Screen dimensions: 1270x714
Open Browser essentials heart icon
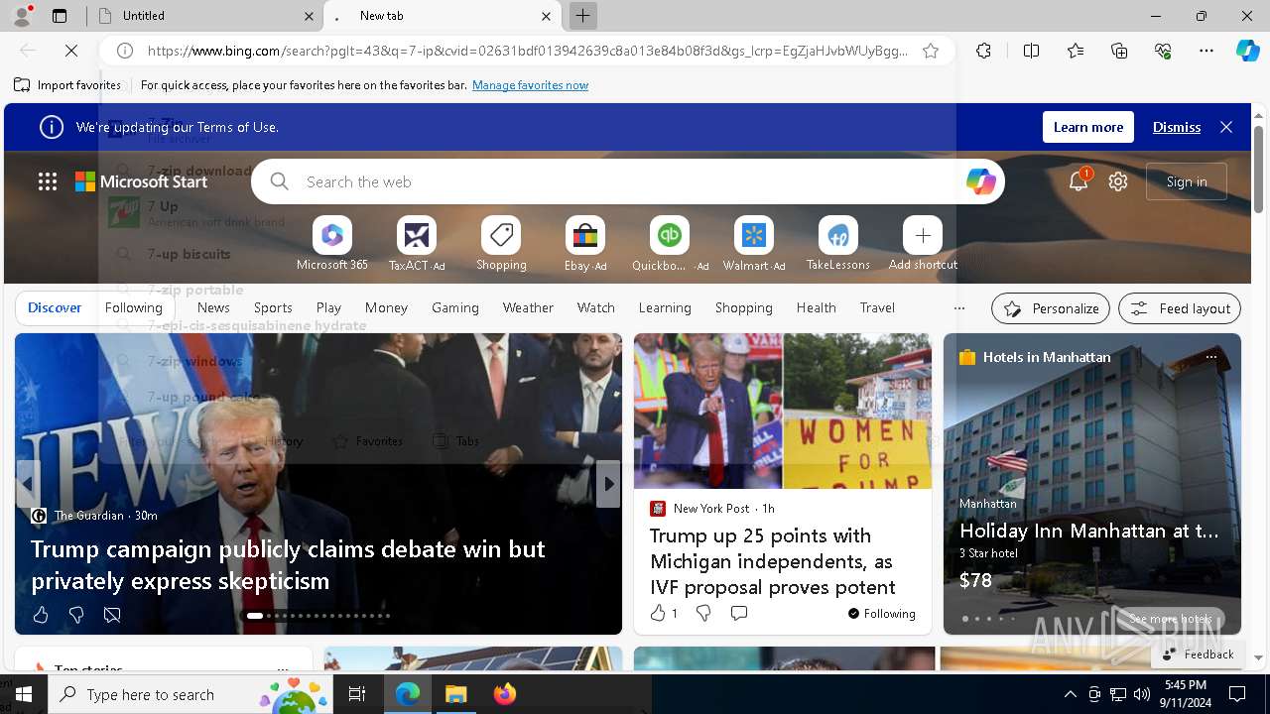tap(1163, 51)
